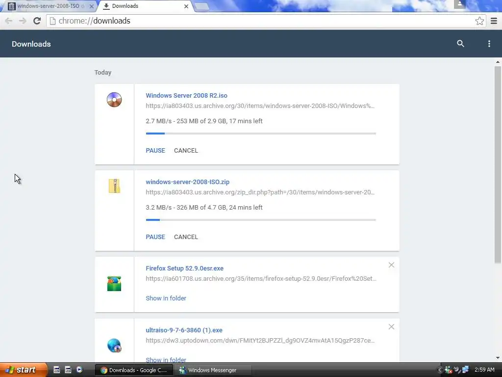Open Windows Messenger from the taskbar
This screenshot has height=377, width=502.
tap(213, 370)
